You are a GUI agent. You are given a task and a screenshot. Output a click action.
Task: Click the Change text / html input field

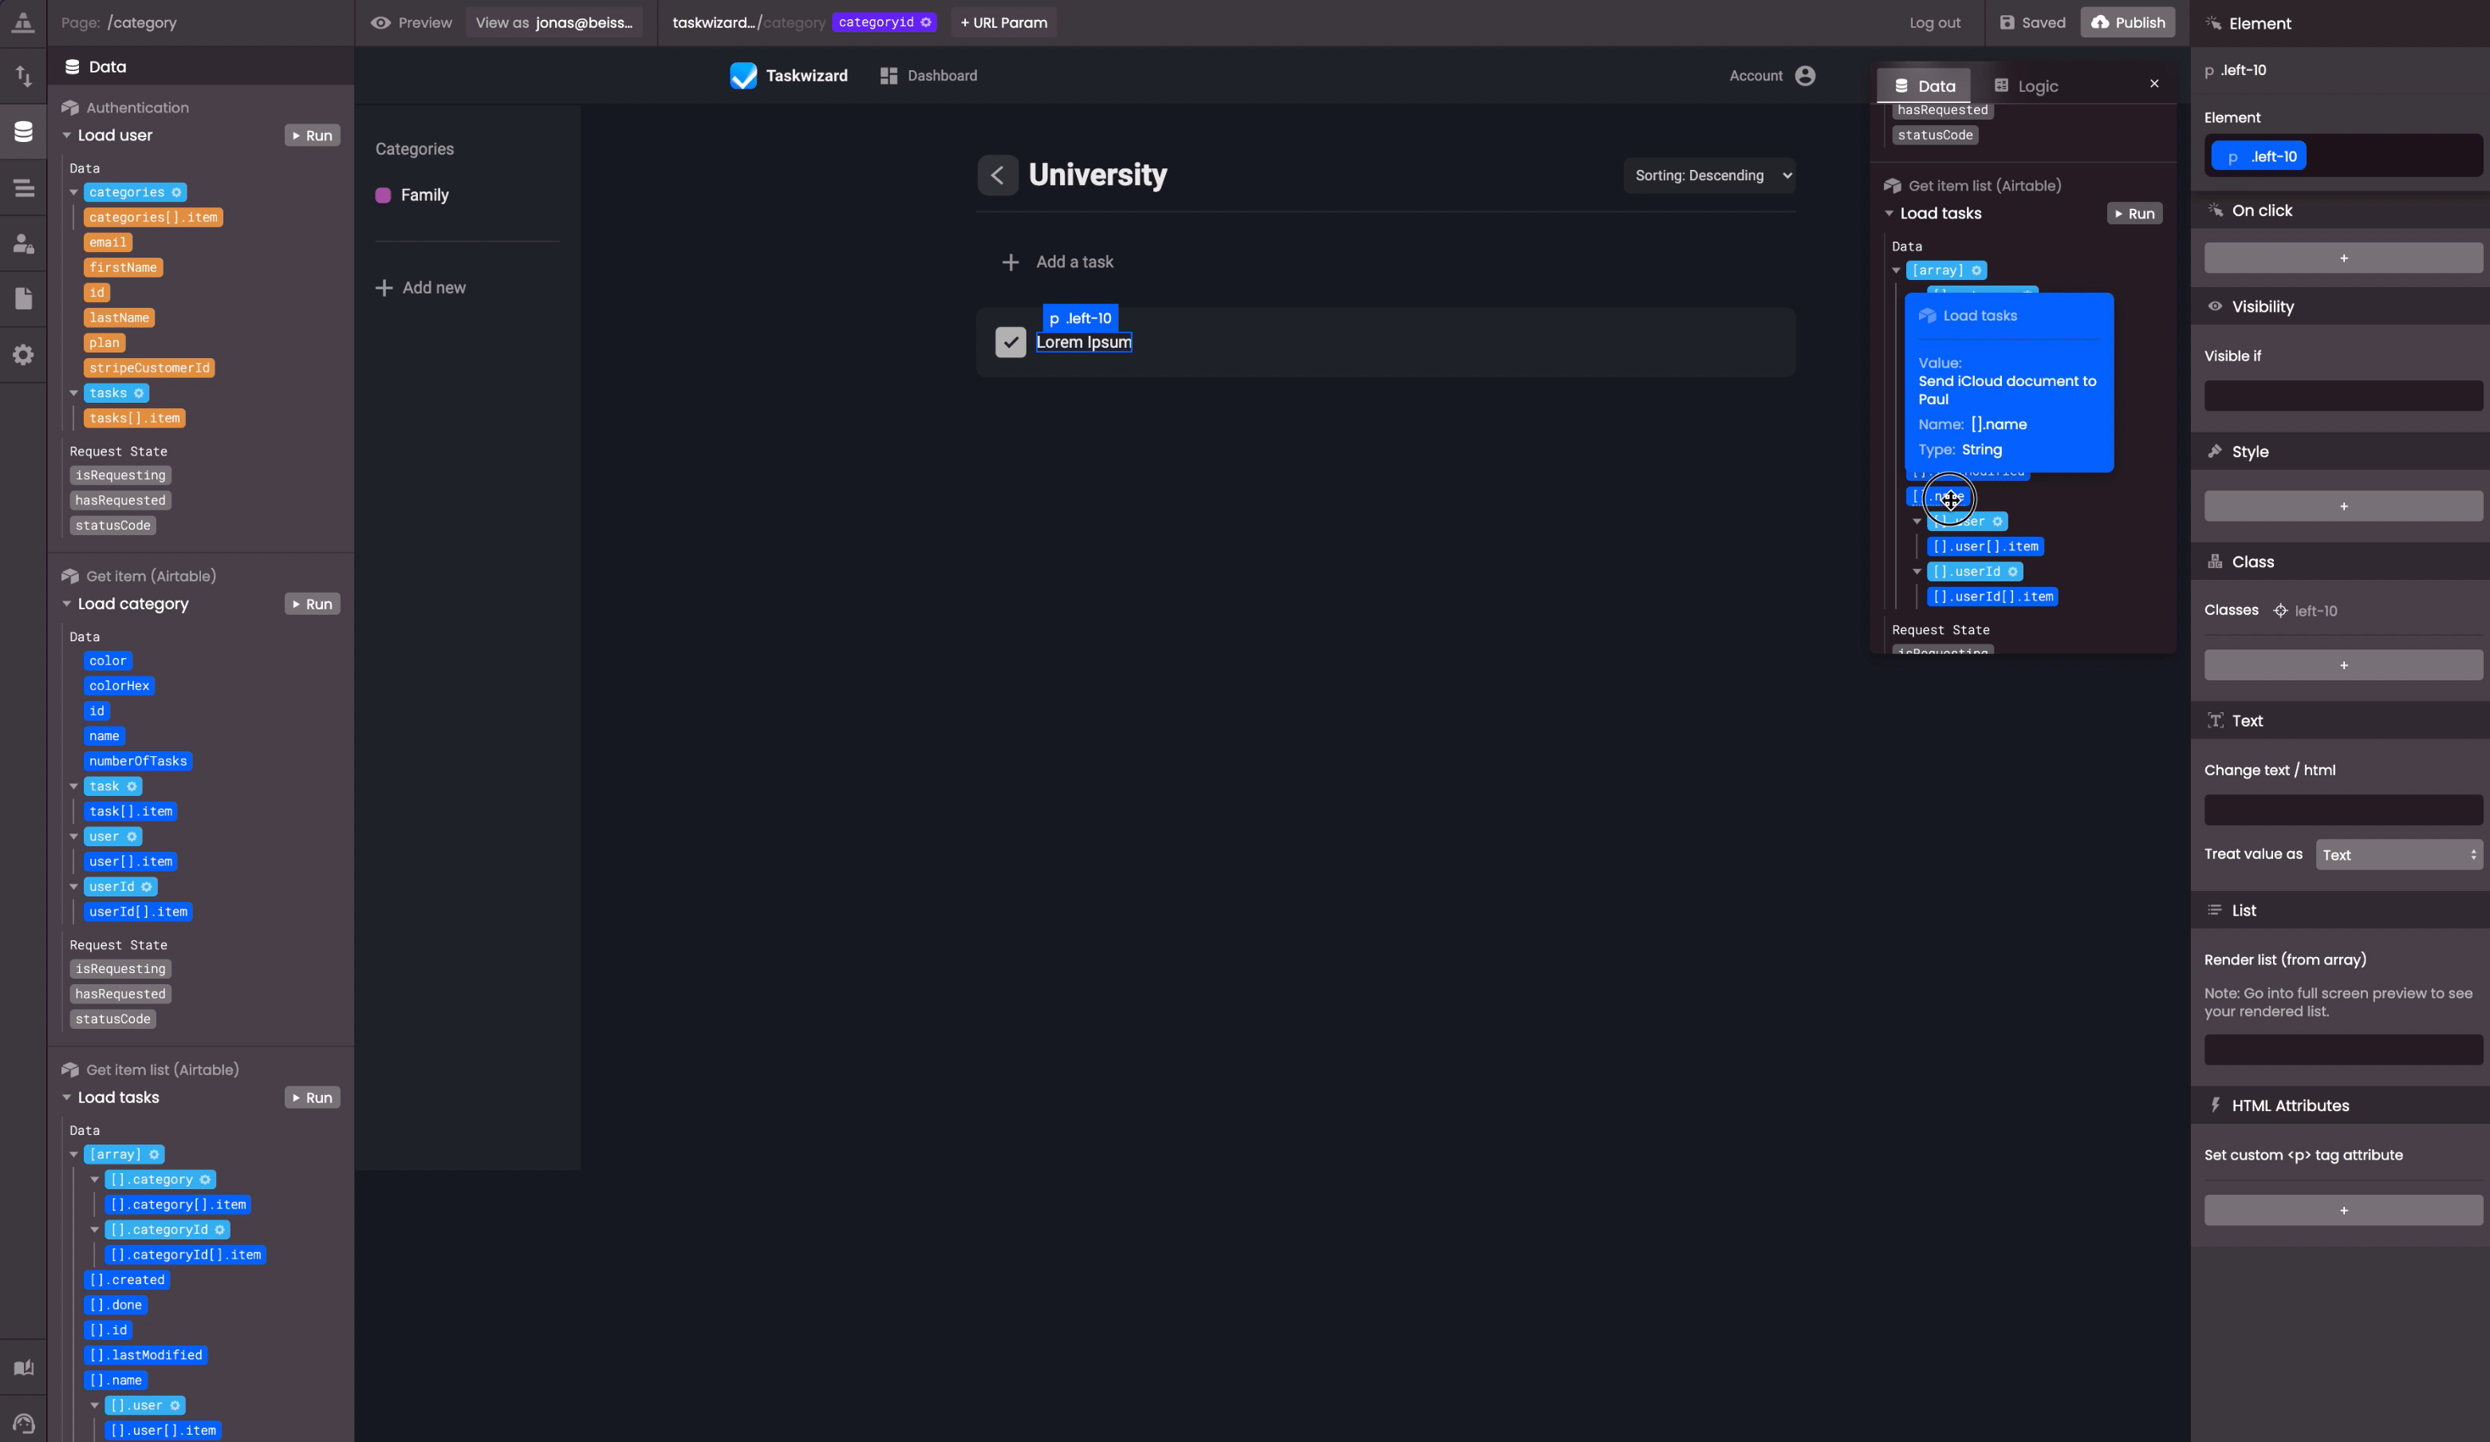click(x=2342, y=810)
